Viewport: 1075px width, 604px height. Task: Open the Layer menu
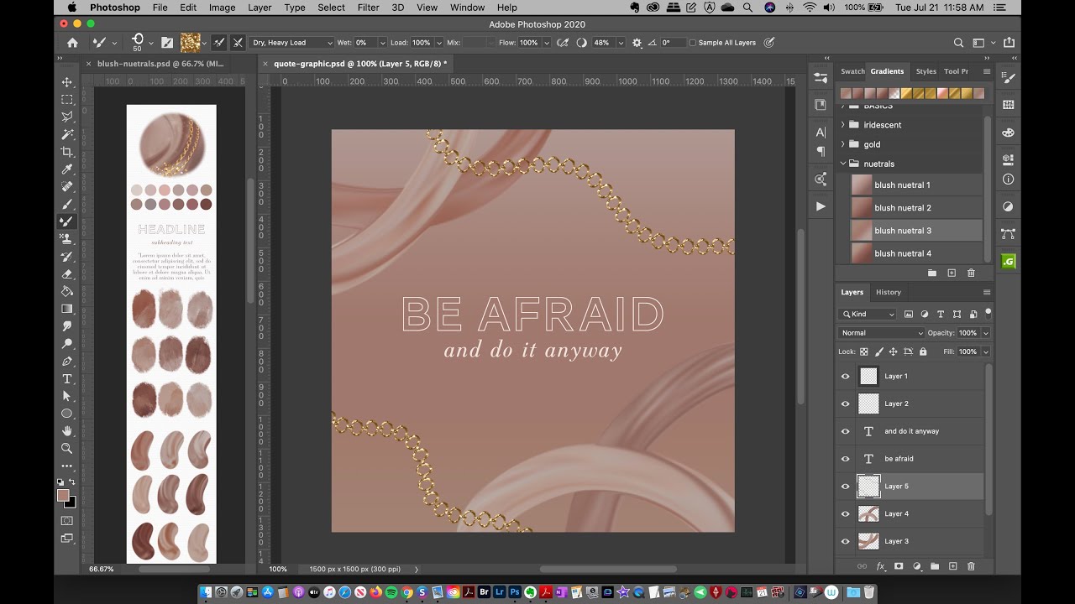260,8
